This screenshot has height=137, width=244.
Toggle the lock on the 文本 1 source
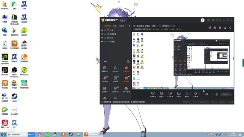click(x=105, y=38)
